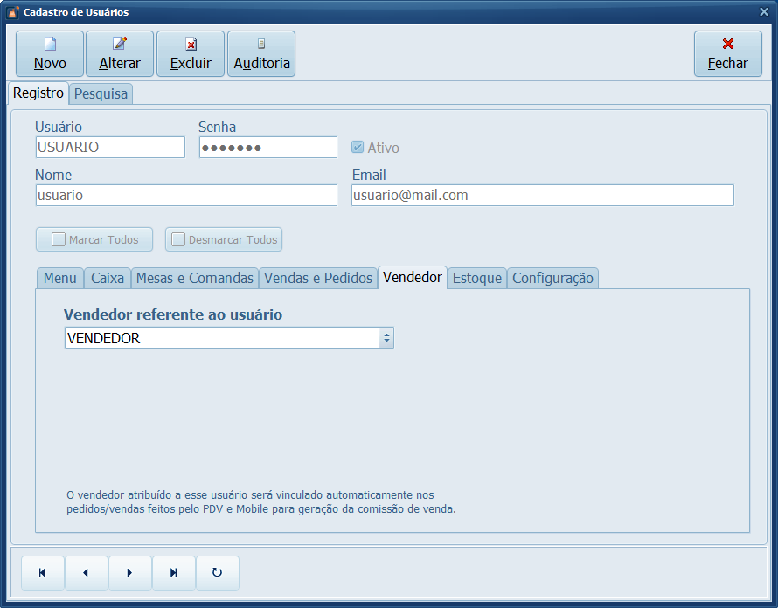Refresh the record list
This screenshot has height=608, width=778.
pyautogui.click(x=218, y=573)
